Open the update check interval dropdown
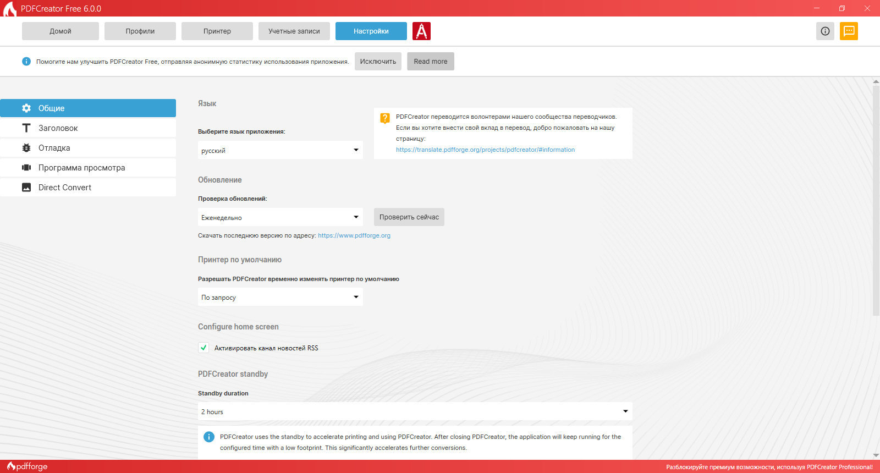 point(280,217)
